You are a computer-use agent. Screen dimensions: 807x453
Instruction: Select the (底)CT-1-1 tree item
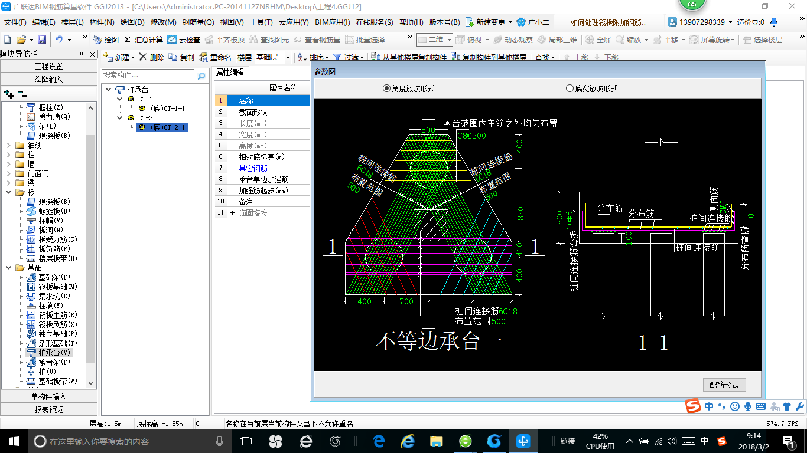(162, 109)
